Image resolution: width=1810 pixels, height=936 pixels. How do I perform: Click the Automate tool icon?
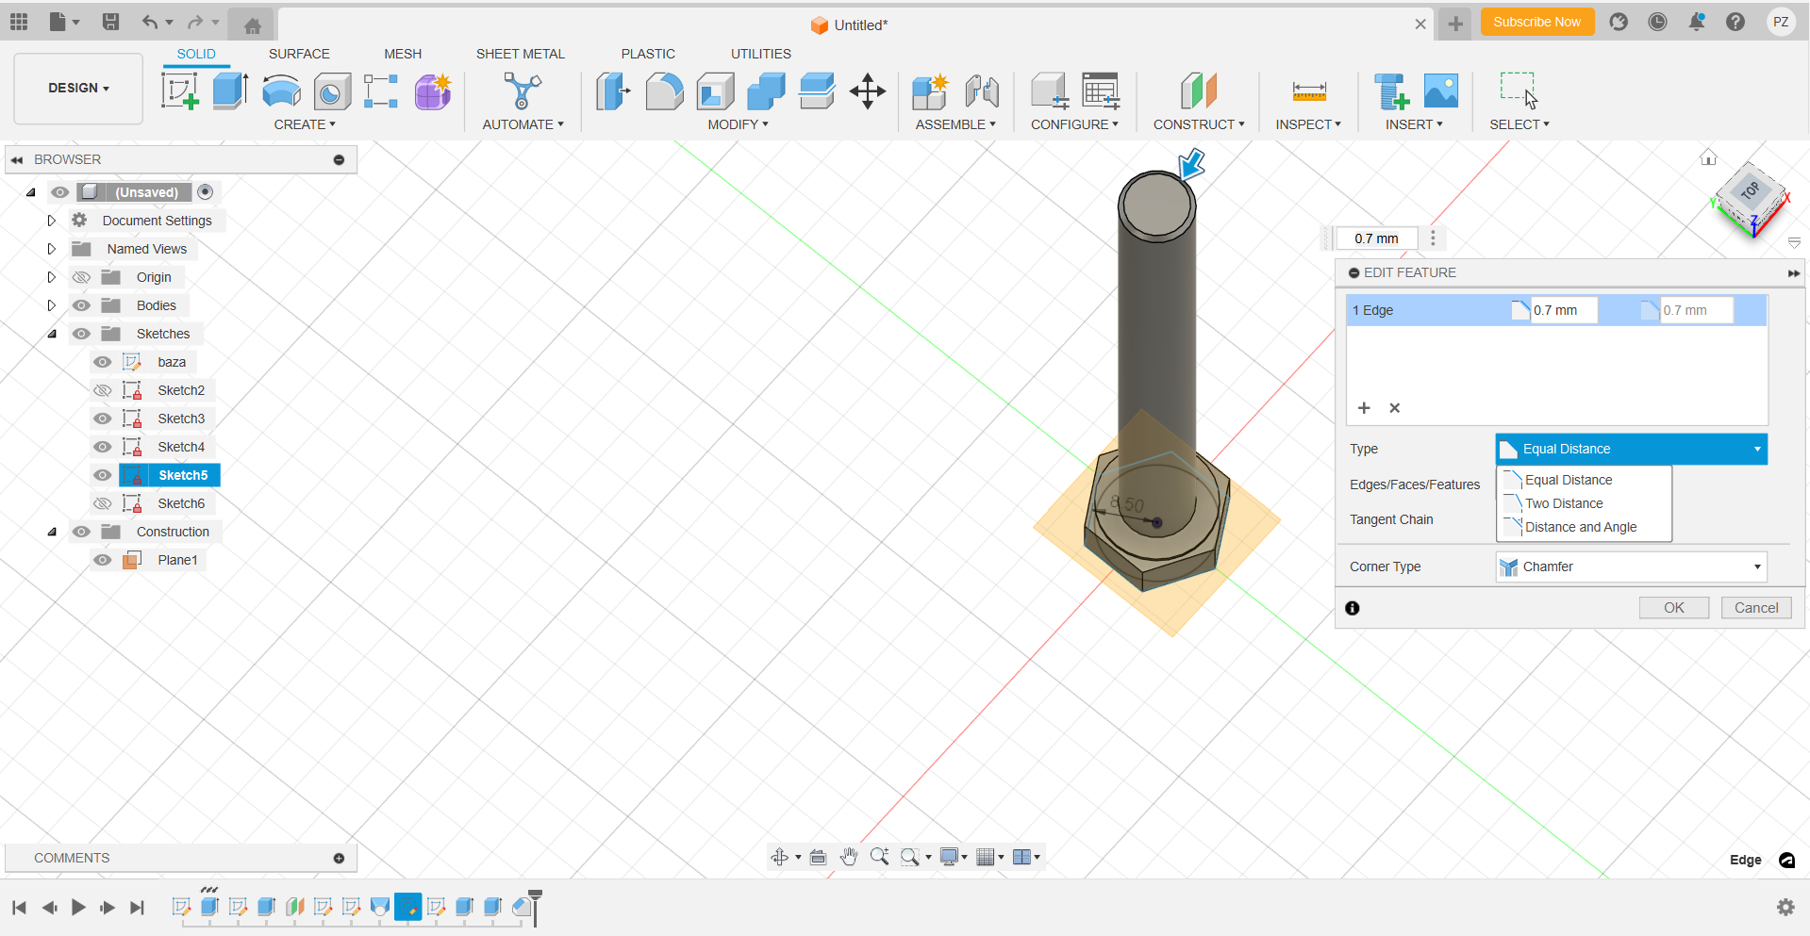(522, 91)
